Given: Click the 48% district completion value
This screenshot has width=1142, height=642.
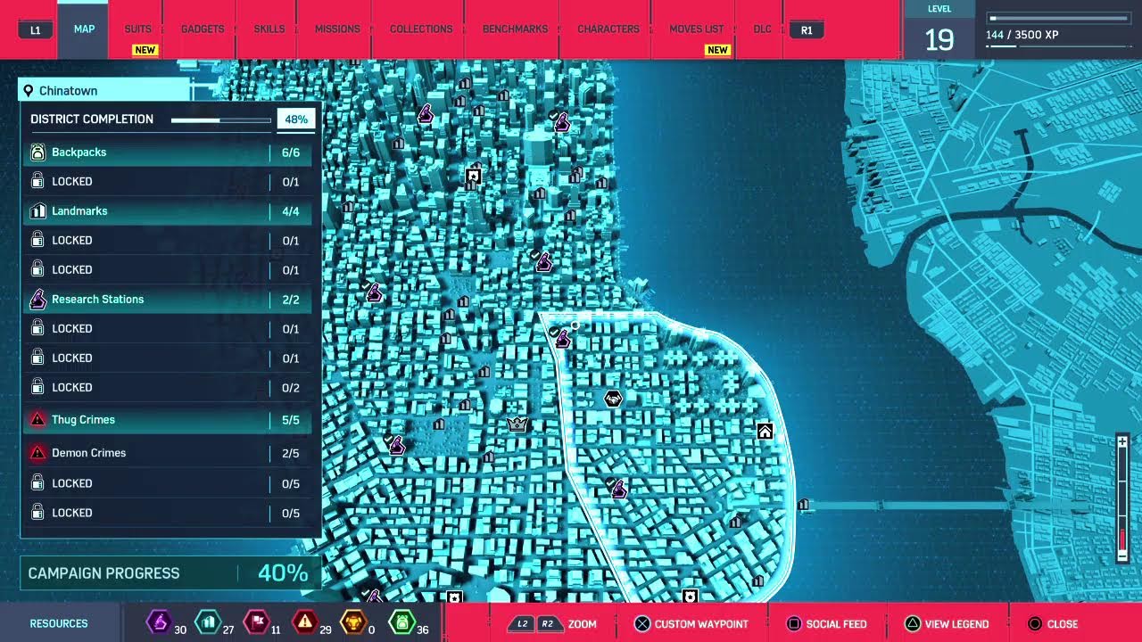Looking at the screenshot, I should tap(296, 119).
